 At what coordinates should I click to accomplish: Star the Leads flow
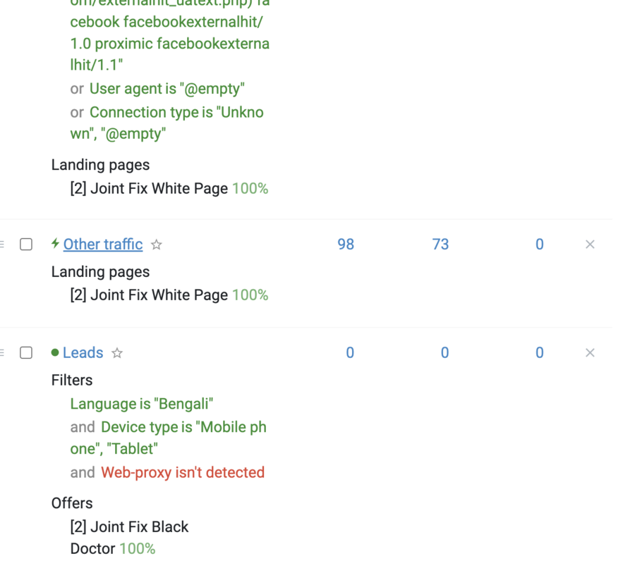tap(117, 353)
